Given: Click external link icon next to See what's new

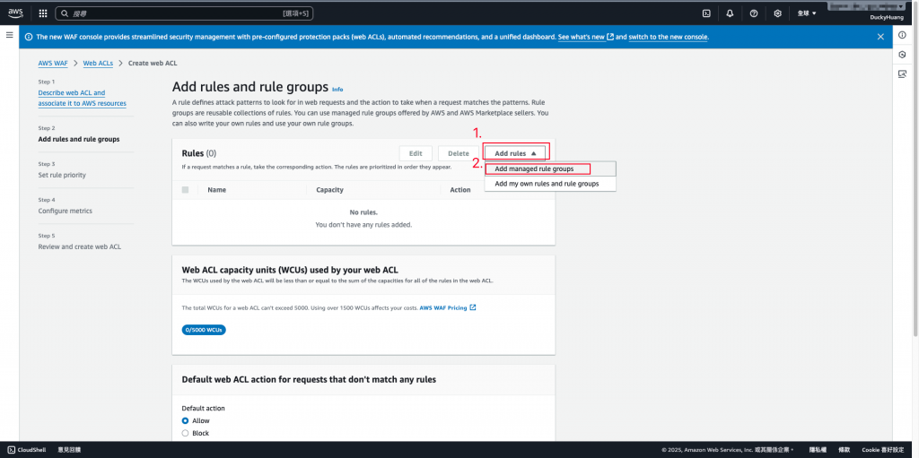Looking at the screenshot, I should tap(610, 37).
